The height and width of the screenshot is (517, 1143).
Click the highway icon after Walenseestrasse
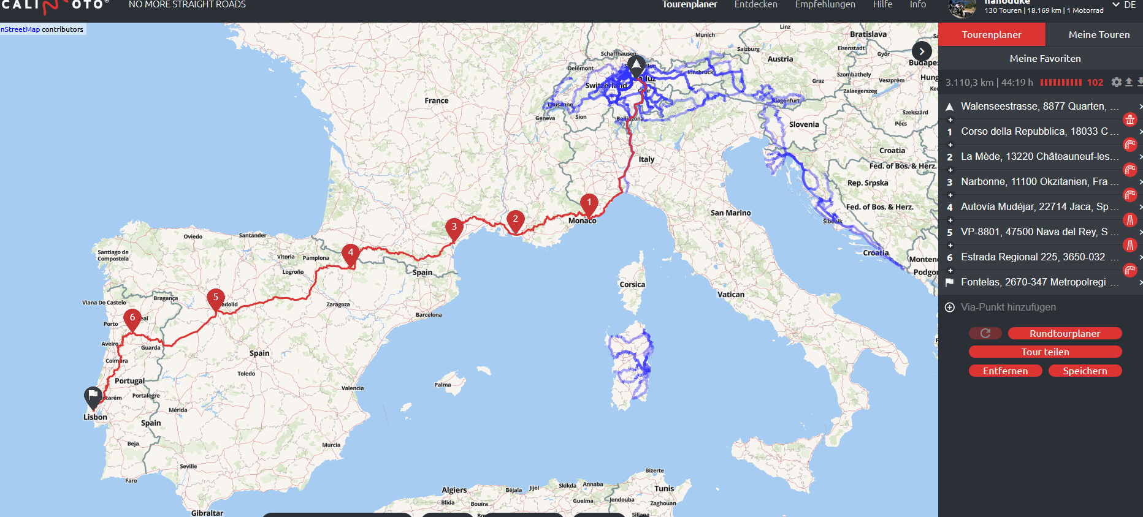click(1130, 119)
